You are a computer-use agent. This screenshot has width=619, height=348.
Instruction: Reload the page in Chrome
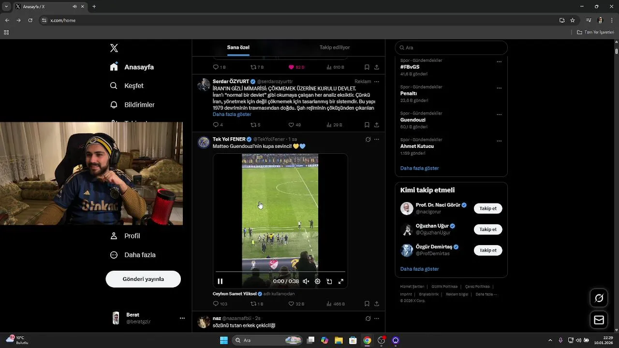30,20
